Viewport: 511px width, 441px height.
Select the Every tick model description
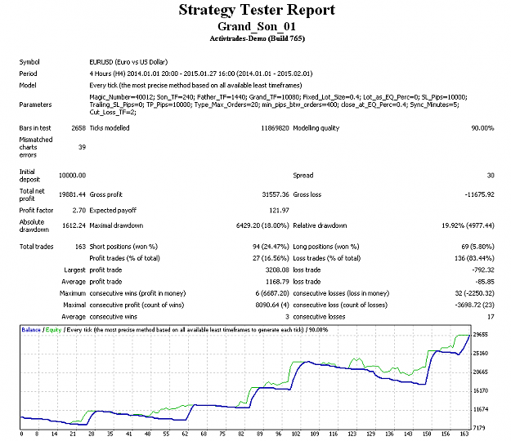point(195,85)
